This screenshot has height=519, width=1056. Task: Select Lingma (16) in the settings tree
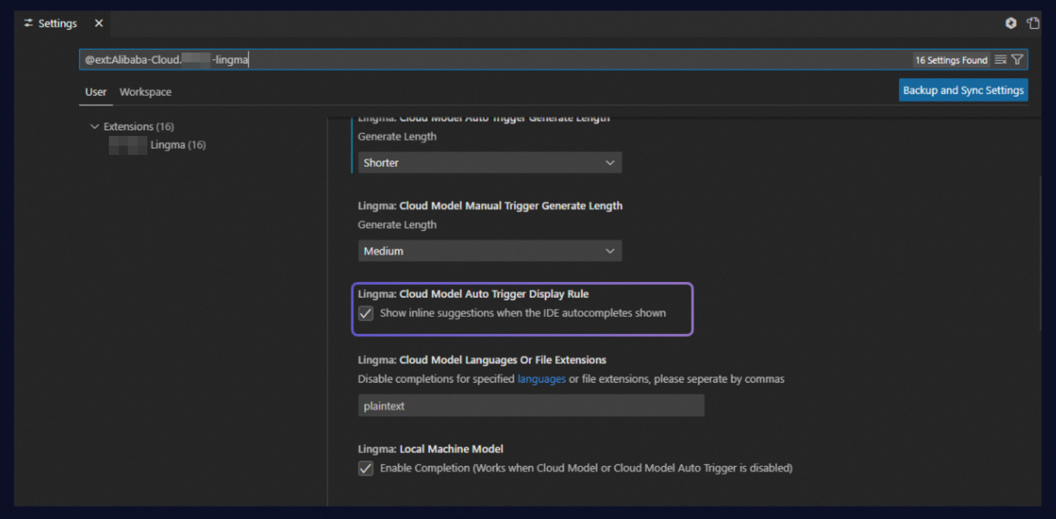178,145
